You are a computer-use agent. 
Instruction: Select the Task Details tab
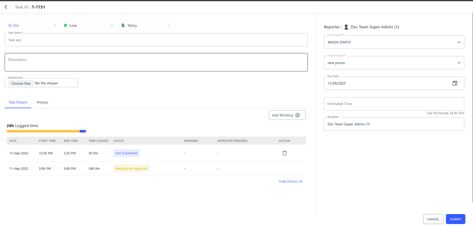pyautogui.click(x=18, y=102)
